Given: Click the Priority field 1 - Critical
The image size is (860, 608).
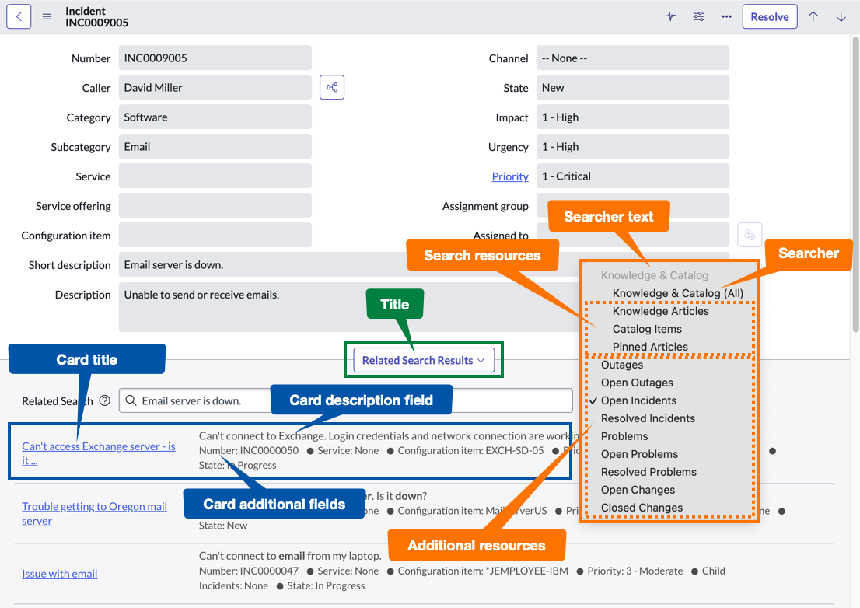Looking at the screenshot, I should point(632,176).
